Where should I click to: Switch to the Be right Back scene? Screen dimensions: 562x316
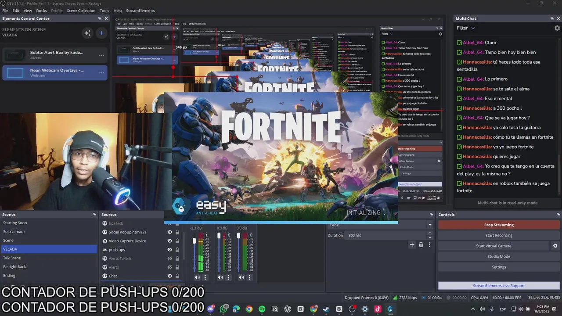pyautogui.click(x=49, y=267)
